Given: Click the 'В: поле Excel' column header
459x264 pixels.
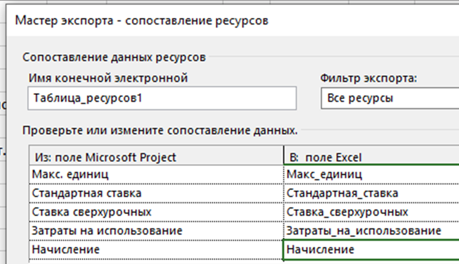Looking at the screenshot, I should [371, 156].
